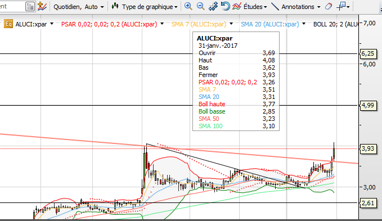Expand the Études menu
This screenshot has height=221, width=382.
[x=249, y=7]
